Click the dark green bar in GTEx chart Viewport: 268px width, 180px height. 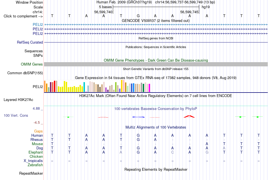(143, 88)
